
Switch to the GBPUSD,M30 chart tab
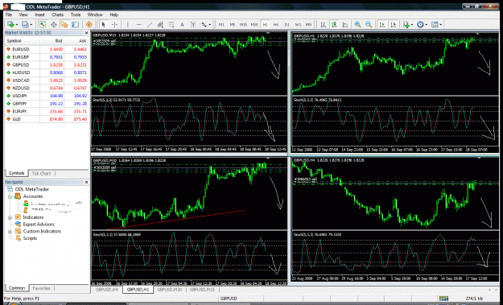(170, 290)
